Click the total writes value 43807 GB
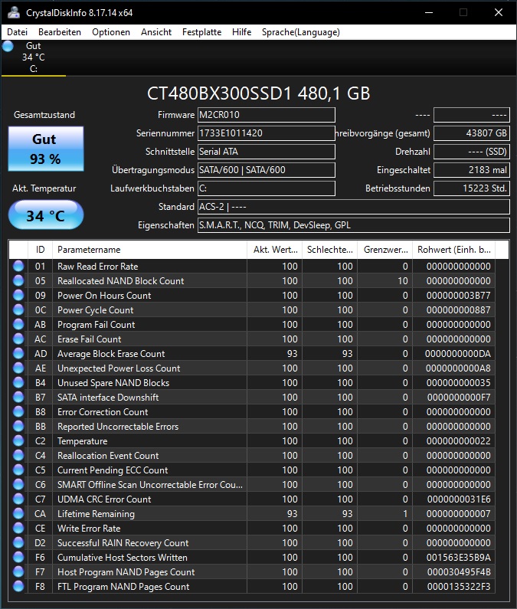The height and width of the screenshot is (609, 517). tap(472, 133)
